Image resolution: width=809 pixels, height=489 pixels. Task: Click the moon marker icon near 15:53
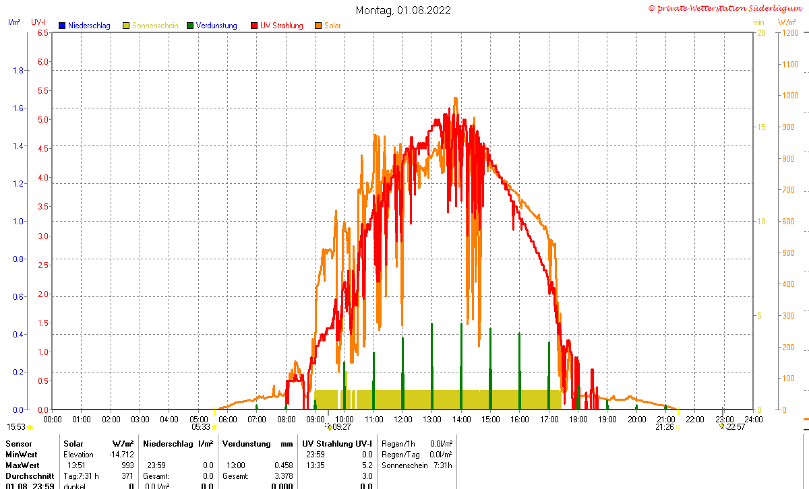30,426
